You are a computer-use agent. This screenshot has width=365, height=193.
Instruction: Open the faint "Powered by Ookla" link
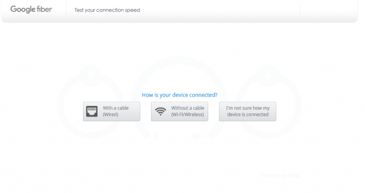(x=280, y=176)
